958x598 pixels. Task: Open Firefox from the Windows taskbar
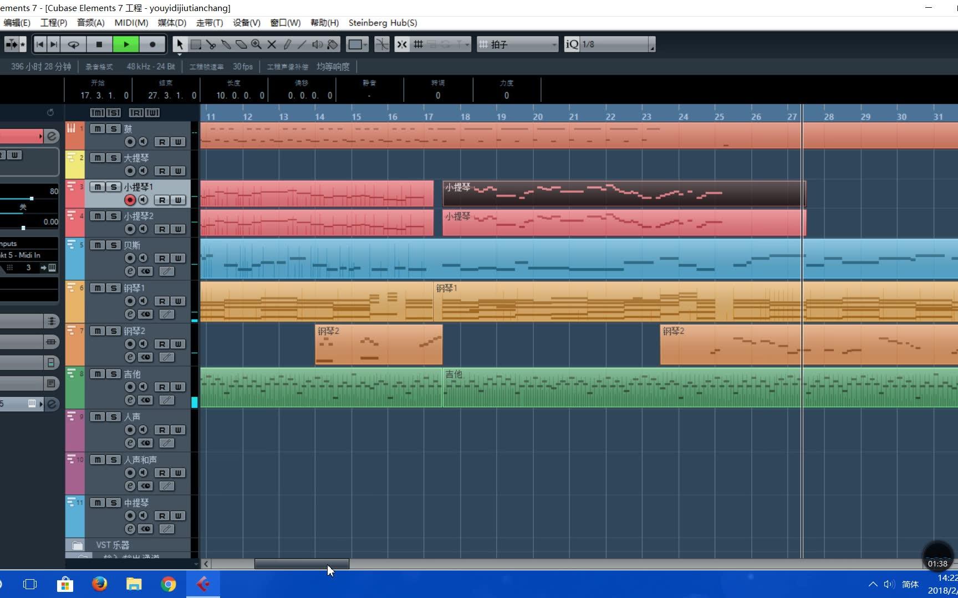point(99,584)
